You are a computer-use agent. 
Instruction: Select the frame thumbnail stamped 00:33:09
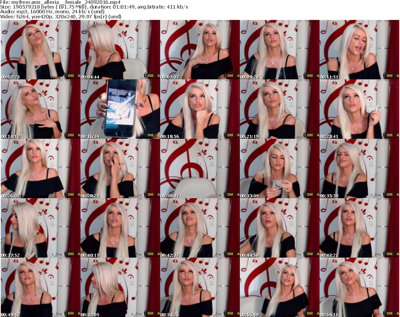click(279, 168)
